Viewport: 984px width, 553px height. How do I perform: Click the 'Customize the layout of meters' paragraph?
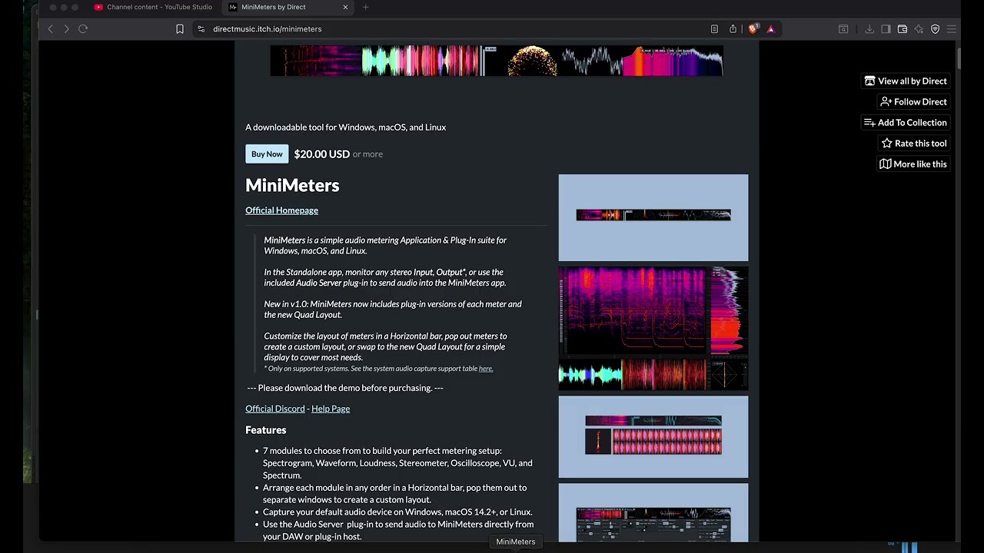(x=385, y=347)
